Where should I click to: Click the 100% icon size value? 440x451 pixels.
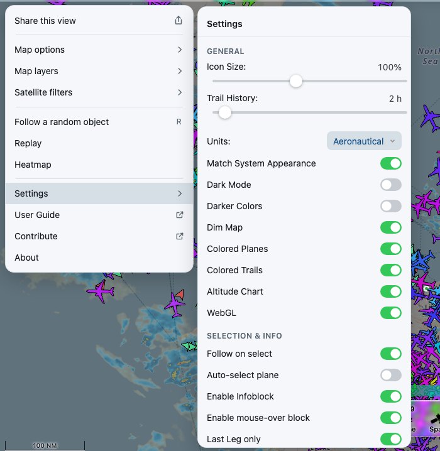click(390, 67)
